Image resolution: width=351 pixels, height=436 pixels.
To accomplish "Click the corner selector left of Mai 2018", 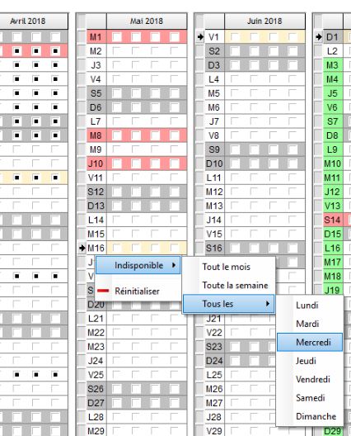I will point(82,21).
